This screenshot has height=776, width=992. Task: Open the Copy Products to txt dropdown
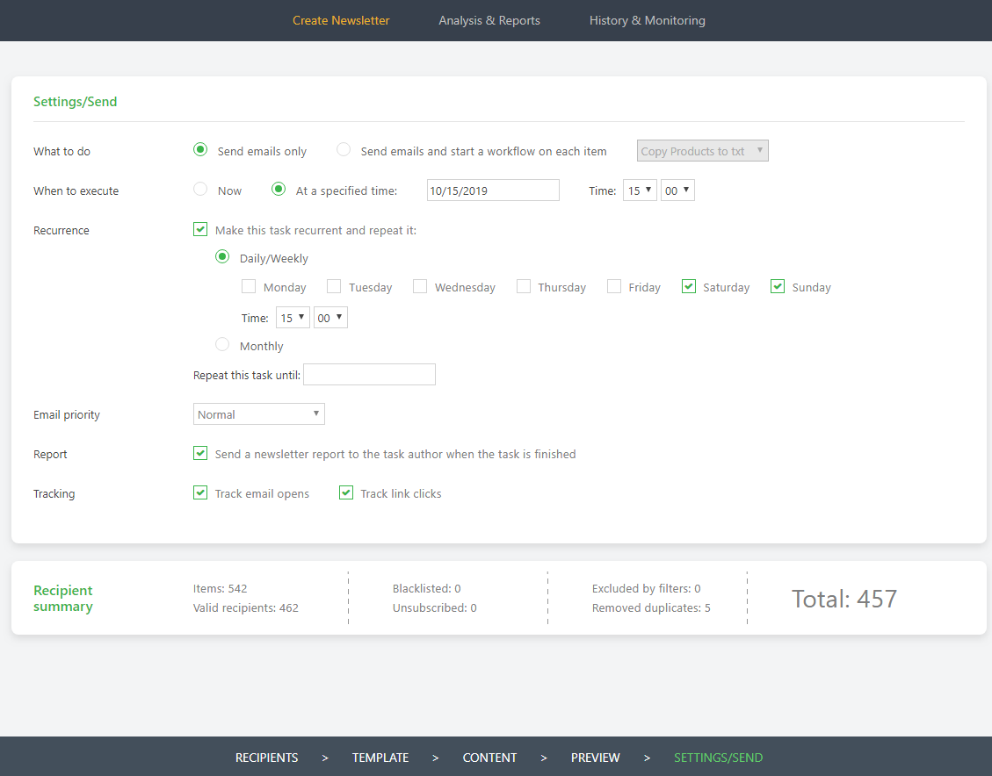pyautogui.click(x=702, y=151)
